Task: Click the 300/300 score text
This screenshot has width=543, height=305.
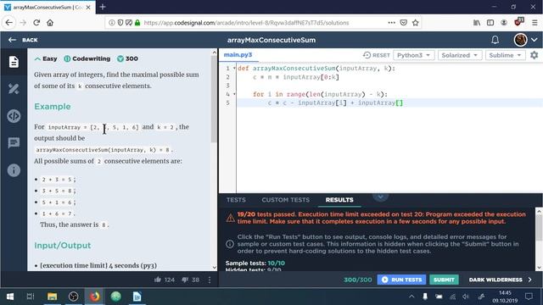Action: coord(357,280)
